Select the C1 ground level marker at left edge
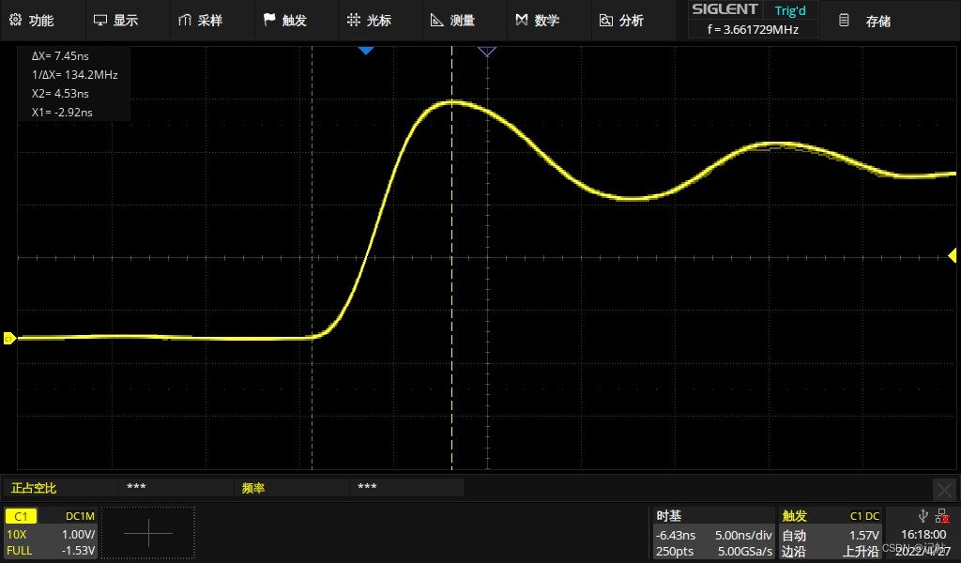The width and height of the screenshot is (961, 563). (x=9, y=338)
